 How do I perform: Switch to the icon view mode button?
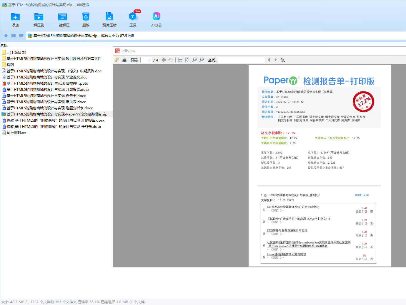(x=14, y=36)
